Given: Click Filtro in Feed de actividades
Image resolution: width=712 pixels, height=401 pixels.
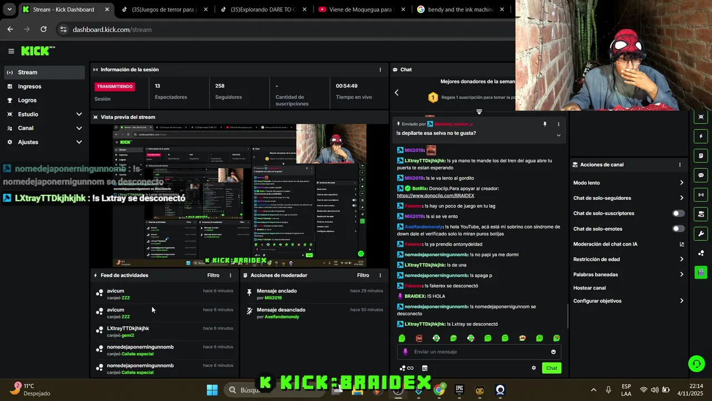Looking at the screenshot, I should coord(213,275).
